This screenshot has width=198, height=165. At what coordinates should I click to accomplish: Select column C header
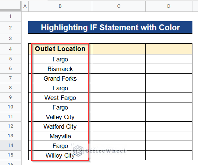pyautogui.click(x=119, y=6)
